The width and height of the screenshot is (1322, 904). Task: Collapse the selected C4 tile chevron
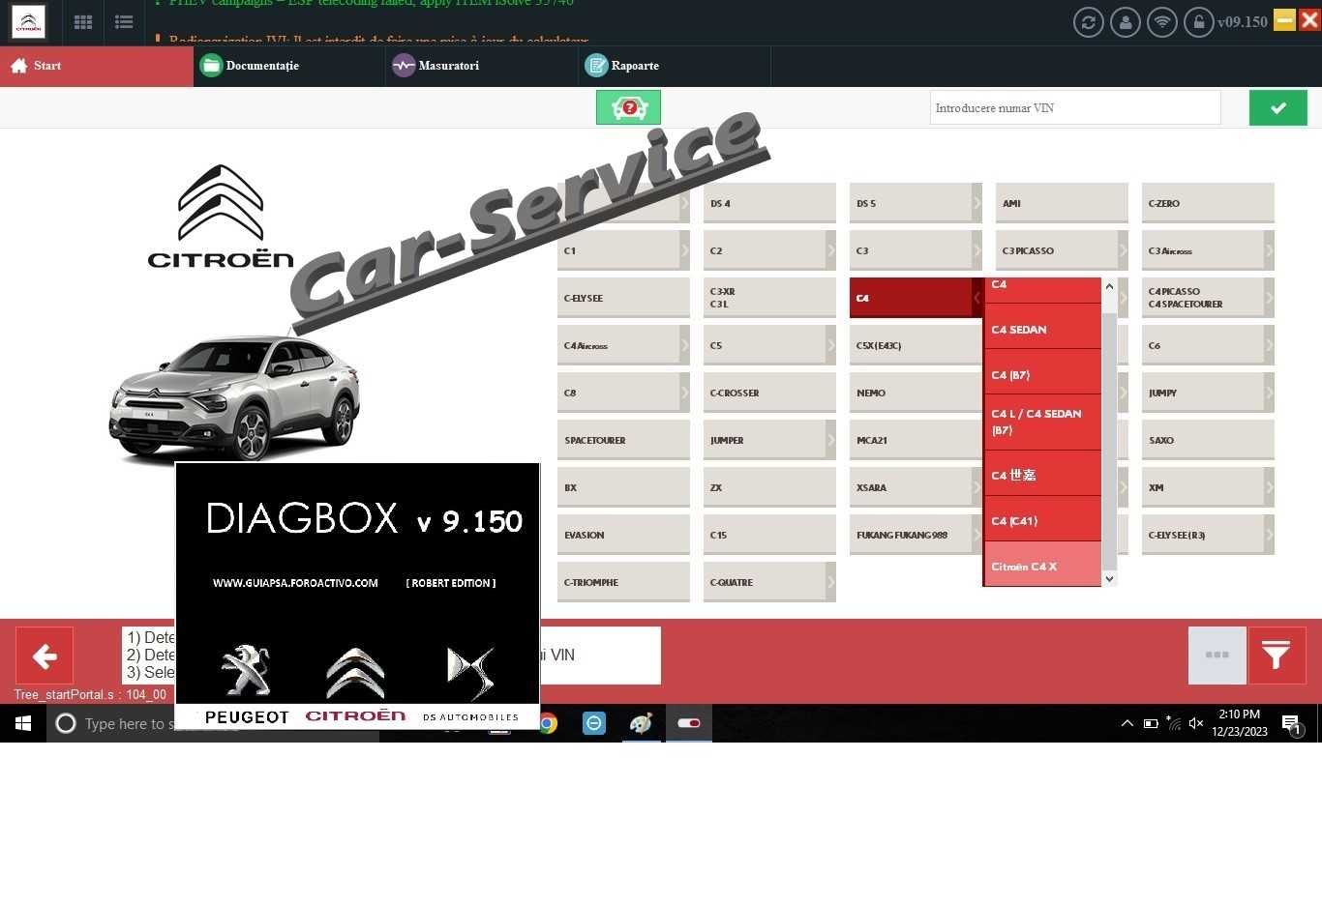coord(976,298)
